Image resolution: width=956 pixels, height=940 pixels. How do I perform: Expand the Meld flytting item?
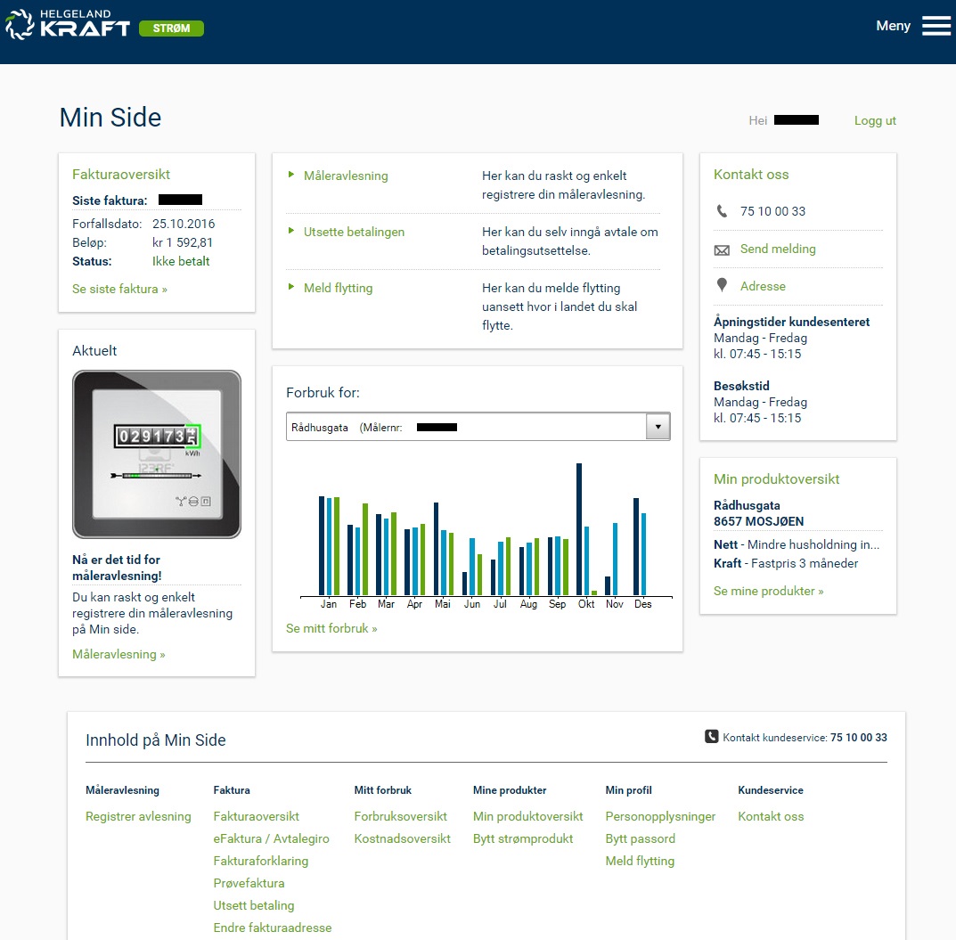(x=338, y=288)
